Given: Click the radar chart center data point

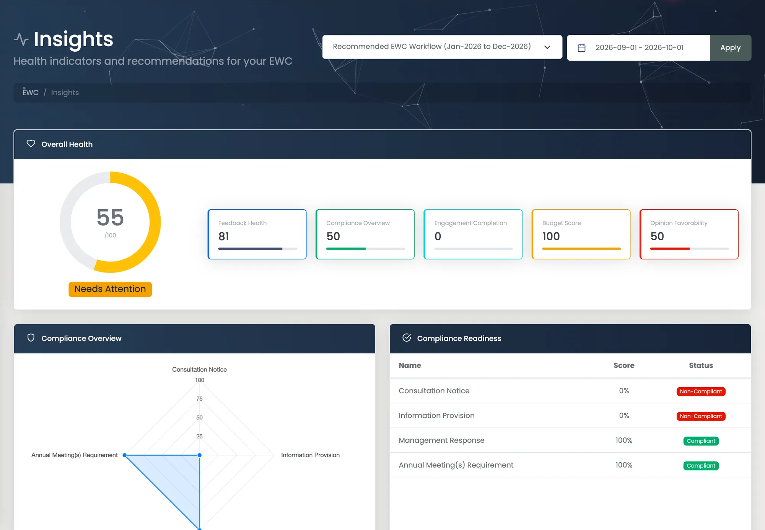Looking at the screenshot, I should pyautogui.click(x=200, y=455).
